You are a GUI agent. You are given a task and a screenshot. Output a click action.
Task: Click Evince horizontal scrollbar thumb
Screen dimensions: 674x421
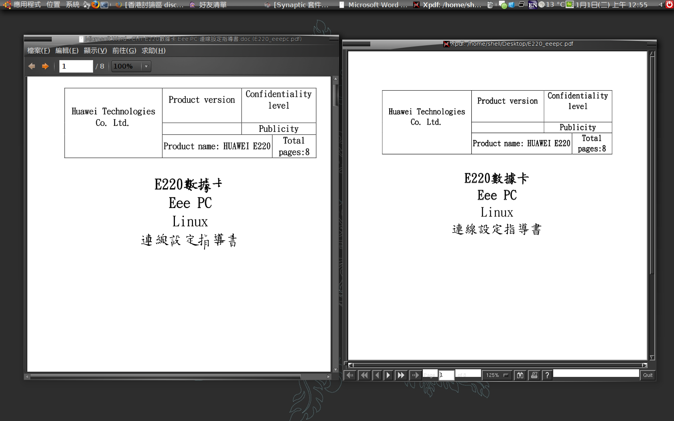coord(165,376)
